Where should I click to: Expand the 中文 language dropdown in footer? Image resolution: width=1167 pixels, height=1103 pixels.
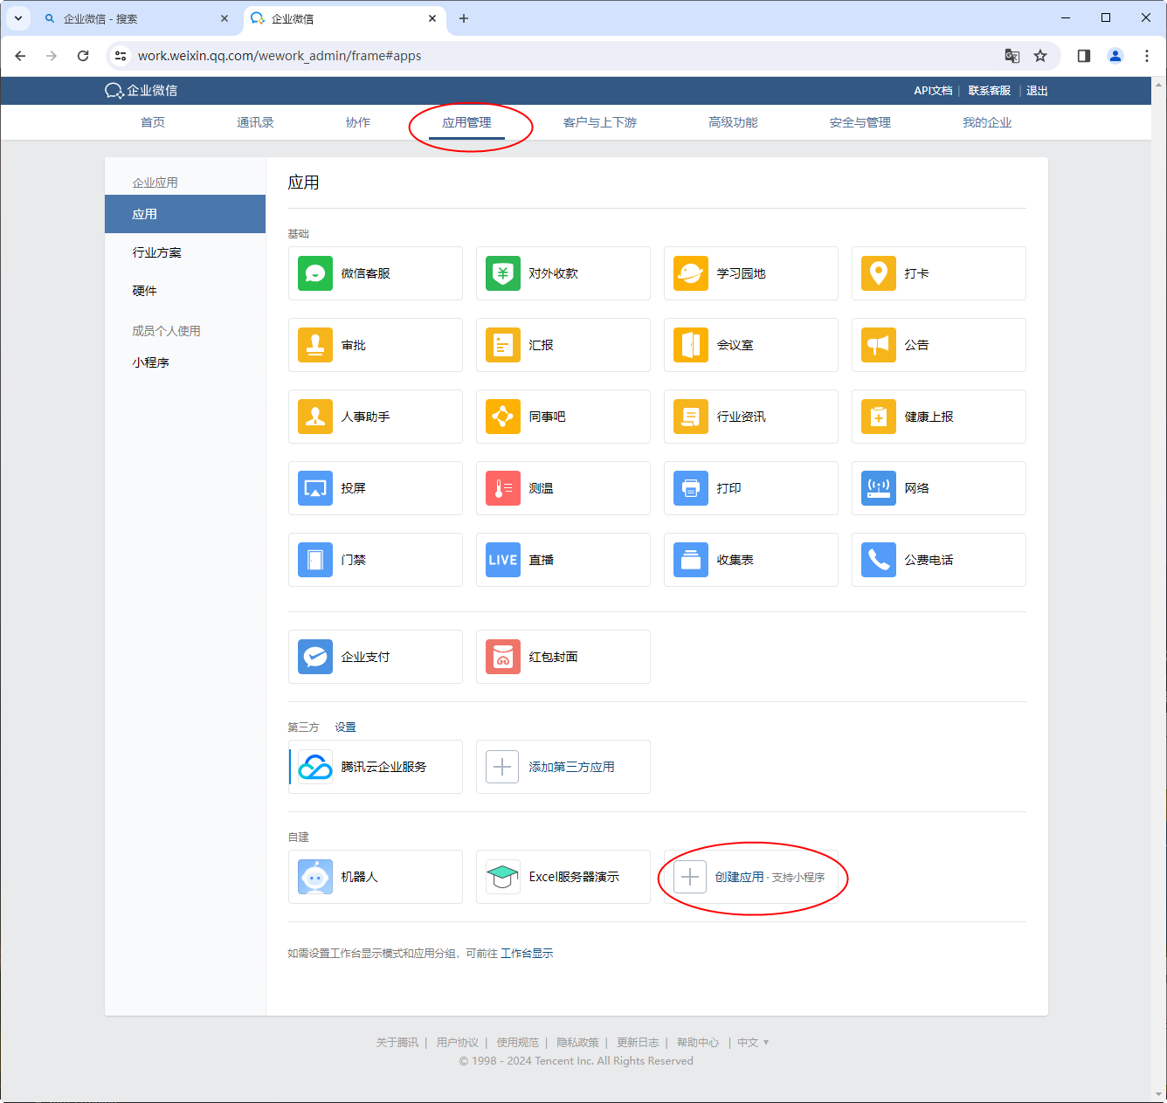753,1042
